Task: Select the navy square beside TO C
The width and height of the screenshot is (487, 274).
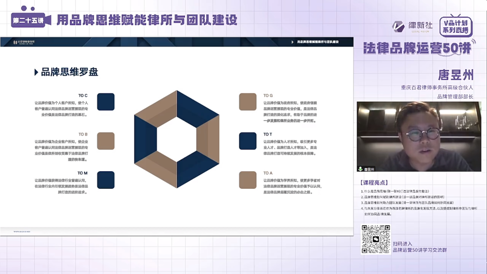Action: [x=106, y=101]
